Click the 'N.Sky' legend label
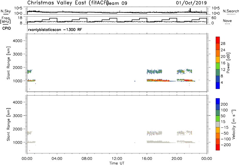This screenshot has width=239, height=165. point(6,11)
